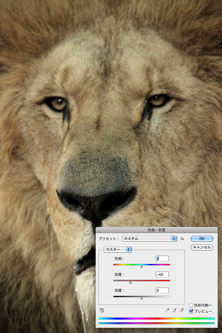The height and width of the screenshot is (333, 222).
Task: Click the キャンセル button
Action: pos(202,247)
